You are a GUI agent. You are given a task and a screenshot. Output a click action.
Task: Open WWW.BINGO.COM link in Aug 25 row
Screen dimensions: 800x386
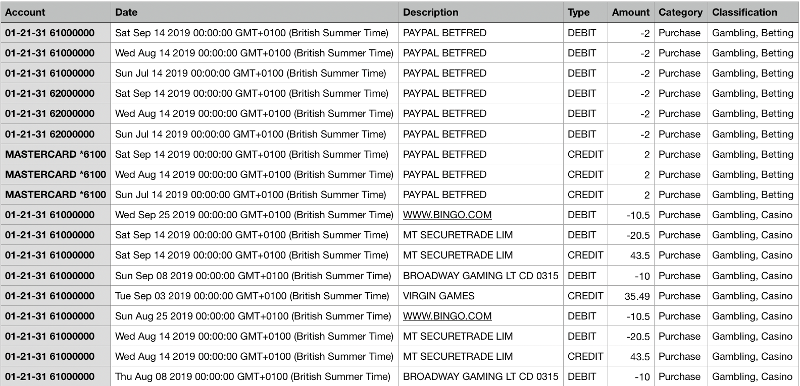pos(447,316)
